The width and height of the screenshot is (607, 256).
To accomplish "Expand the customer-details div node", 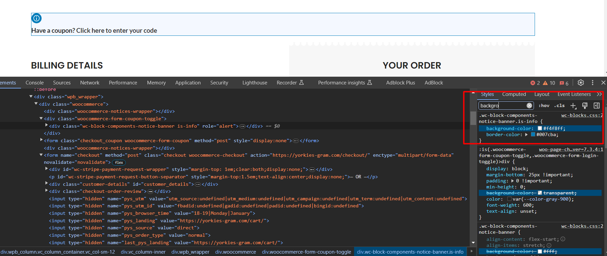I will pyautogui.click(x=46, y=183).
